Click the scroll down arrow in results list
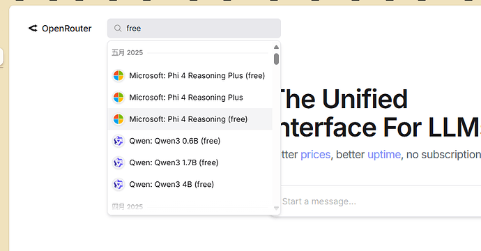This screenshot has width=481, height=251. pos(276,208)
